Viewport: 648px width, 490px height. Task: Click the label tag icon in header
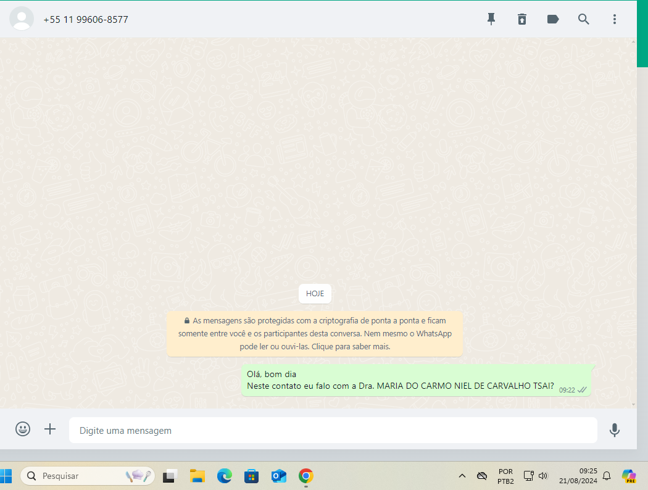[553, 19]
